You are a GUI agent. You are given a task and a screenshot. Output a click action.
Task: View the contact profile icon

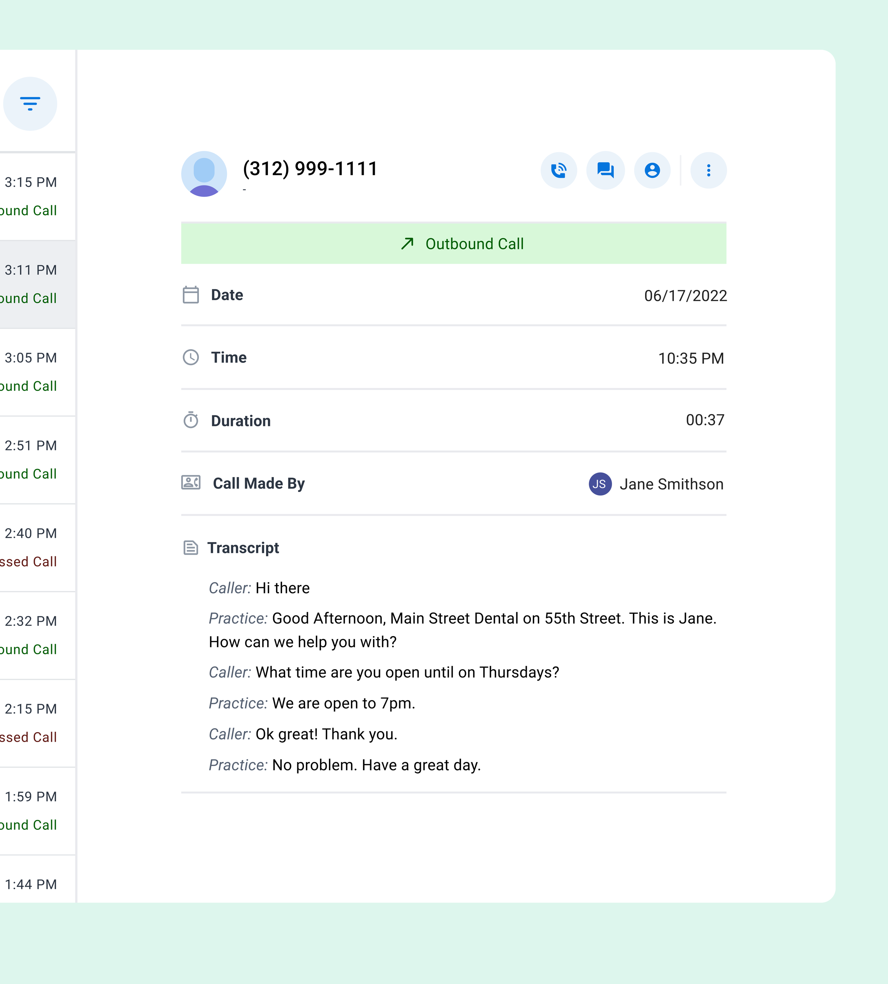(653, 170)
